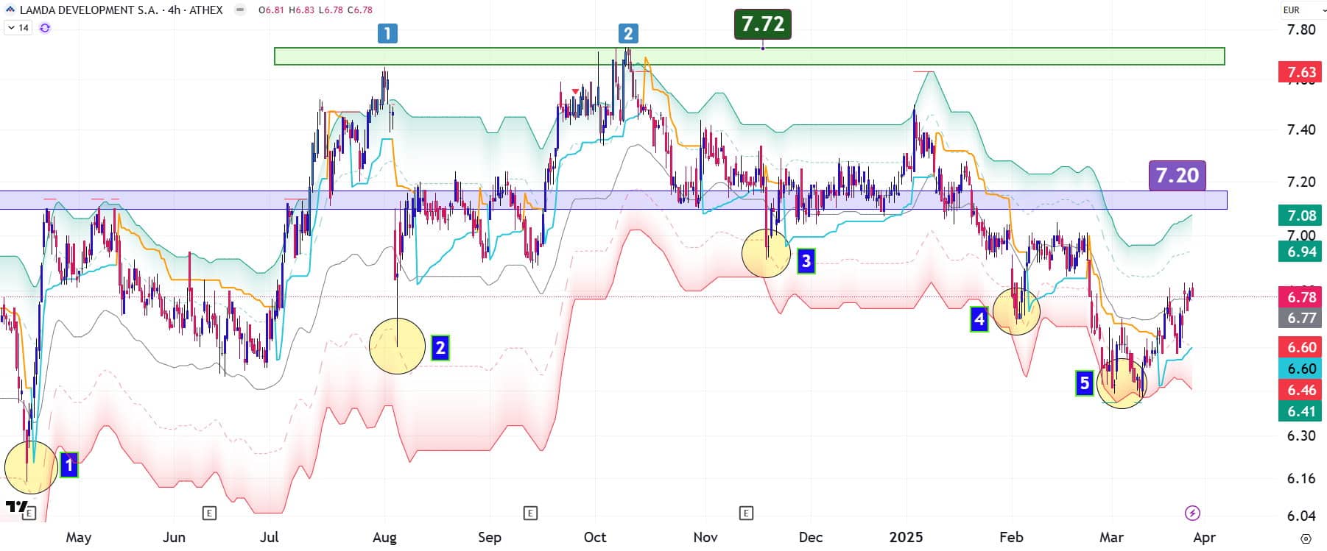Select the 7.72 green text label
This screenshot has height=551, width=1327.
click(x=763, y=24)
